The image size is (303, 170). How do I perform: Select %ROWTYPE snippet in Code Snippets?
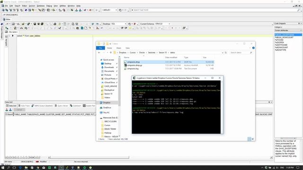(x=280, y=50)
